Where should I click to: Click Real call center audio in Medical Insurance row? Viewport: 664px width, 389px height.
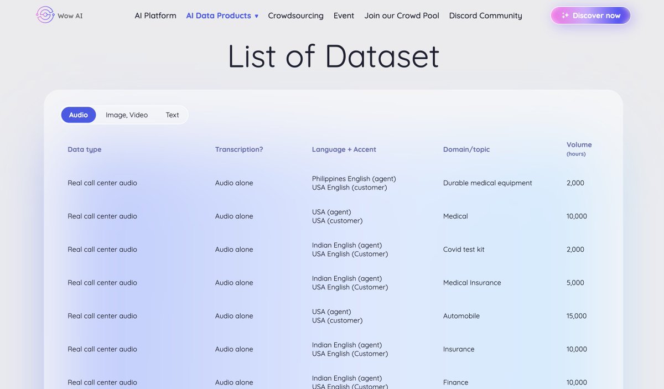pos(102,283)
